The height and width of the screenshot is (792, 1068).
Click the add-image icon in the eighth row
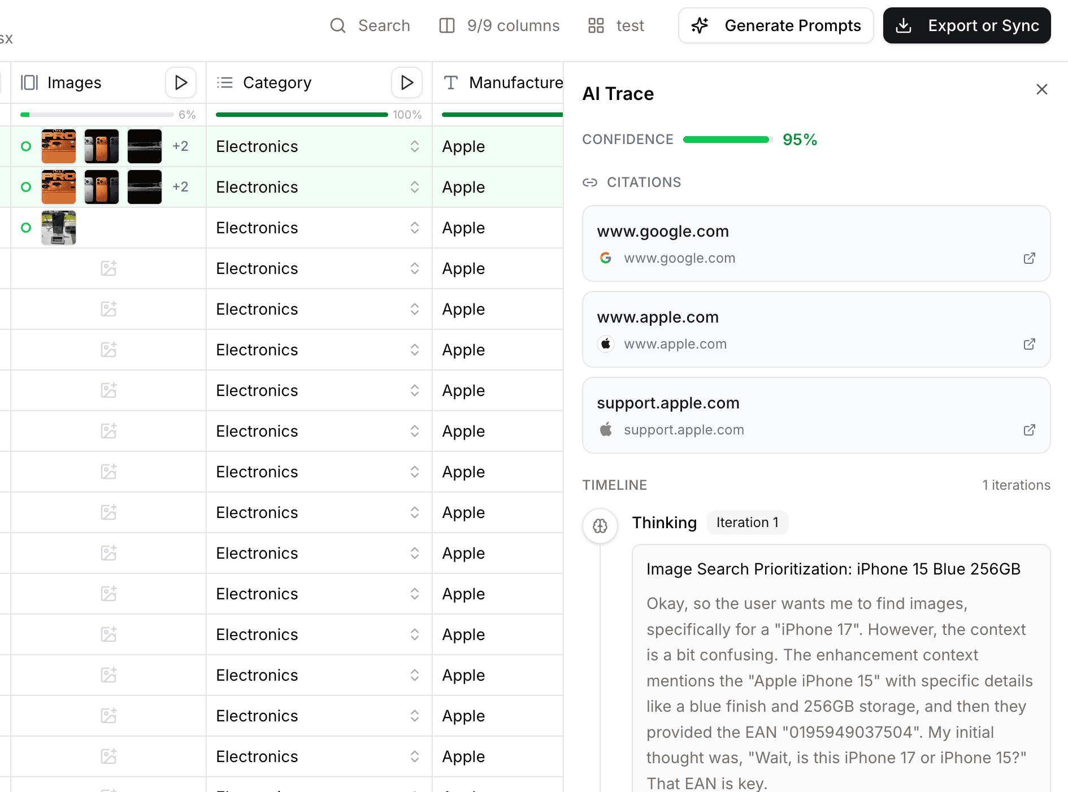(108, 431)
